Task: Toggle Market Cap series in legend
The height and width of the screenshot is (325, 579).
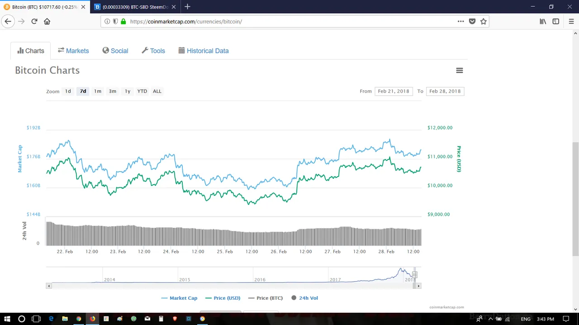Action: coord(179,298)
